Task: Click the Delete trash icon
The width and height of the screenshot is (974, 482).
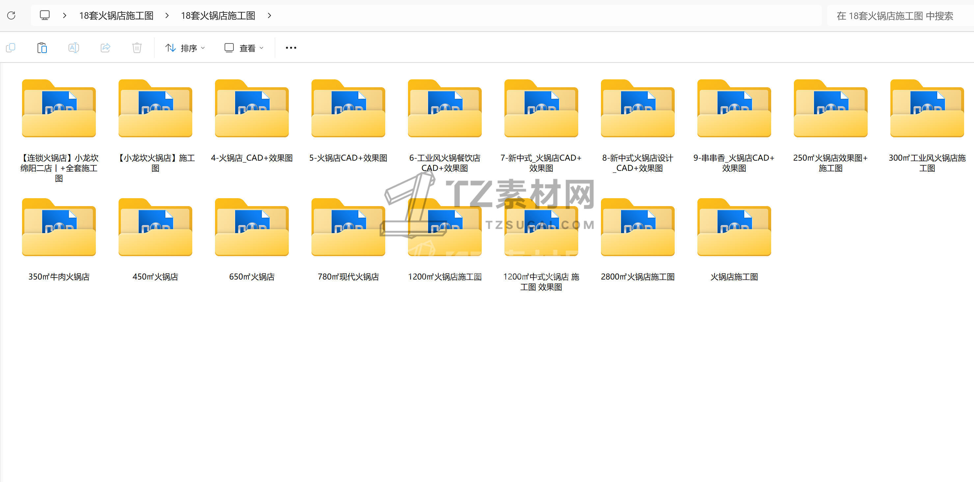Action: [x=137, y=48]
